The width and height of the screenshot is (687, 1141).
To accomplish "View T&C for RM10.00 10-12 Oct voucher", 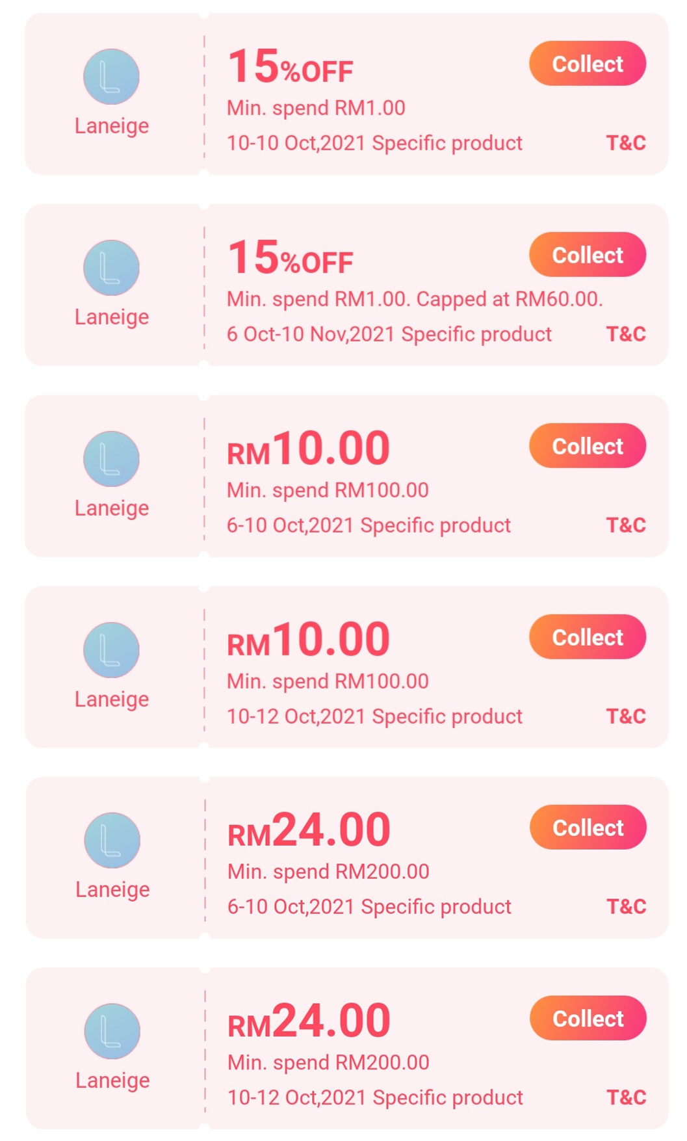I will (626, 716).
